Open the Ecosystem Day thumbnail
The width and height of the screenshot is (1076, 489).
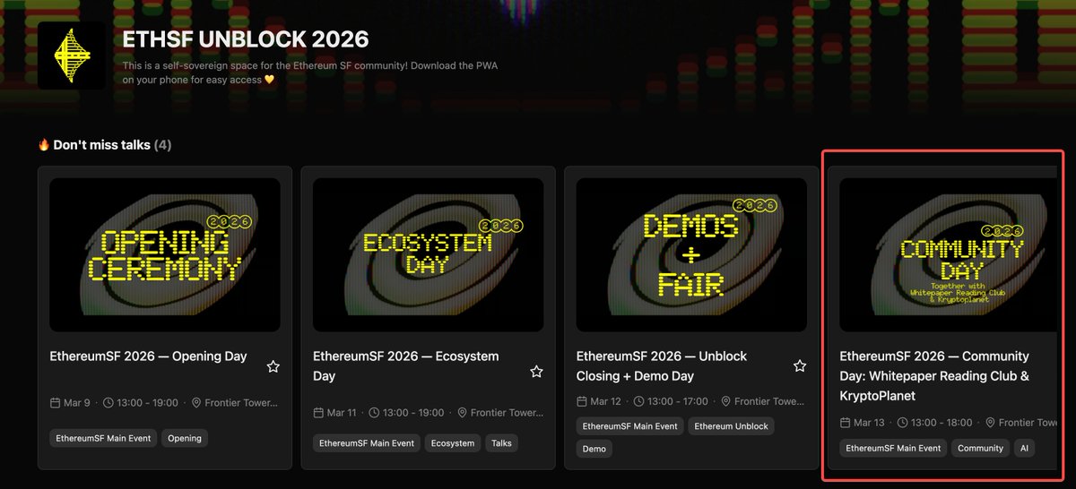pyautogui.click(x=428, y=255)
